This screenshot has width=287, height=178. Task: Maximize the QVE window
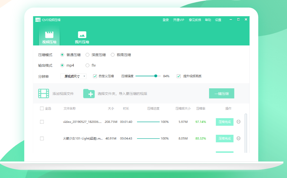[238, 19]
